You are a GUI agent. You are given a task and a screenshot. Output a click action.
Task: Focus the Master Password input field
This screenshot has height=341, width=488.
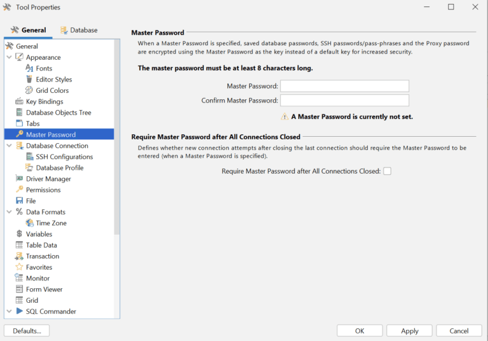tap(344, 86)
